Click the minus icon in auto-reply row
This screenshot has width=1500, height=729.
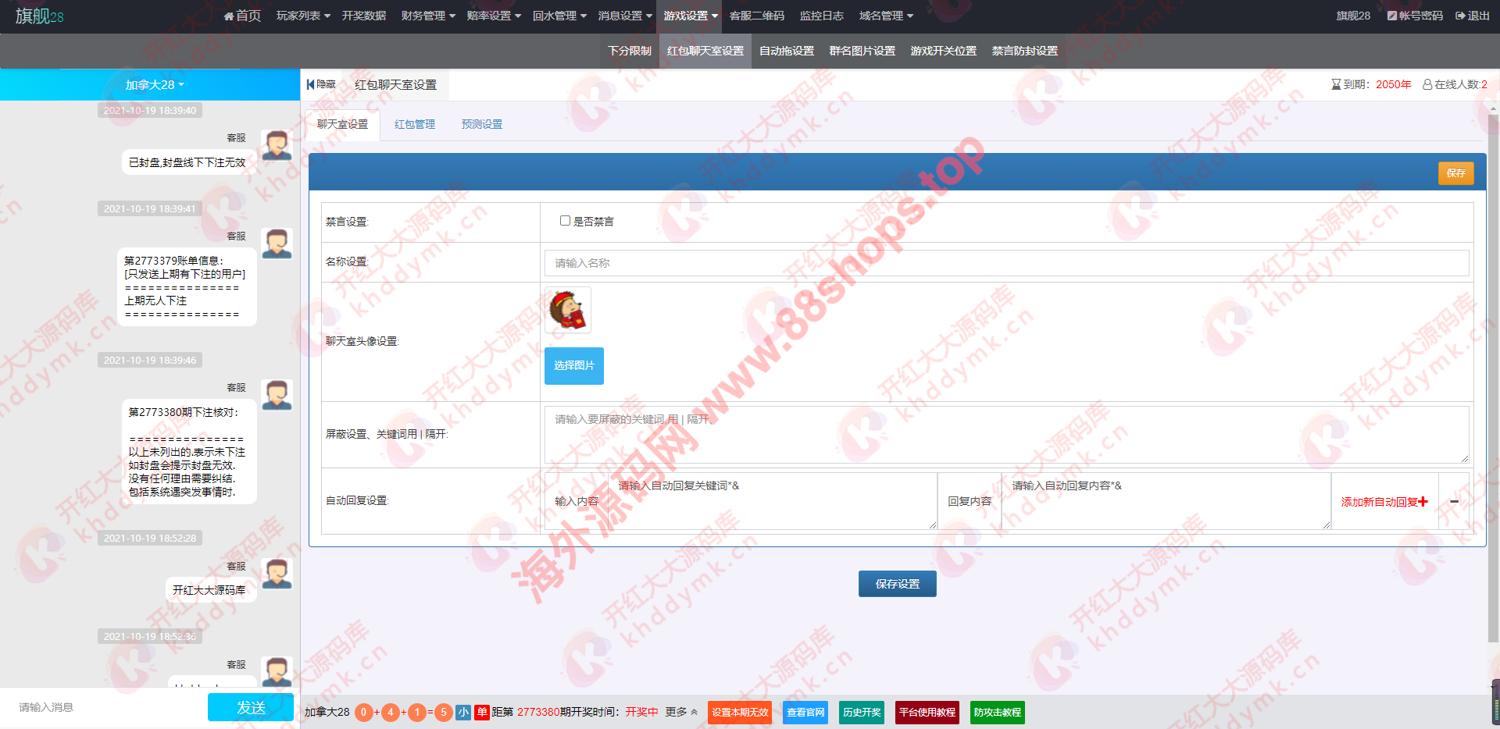pyautogui.click(x=1454, y=502)
